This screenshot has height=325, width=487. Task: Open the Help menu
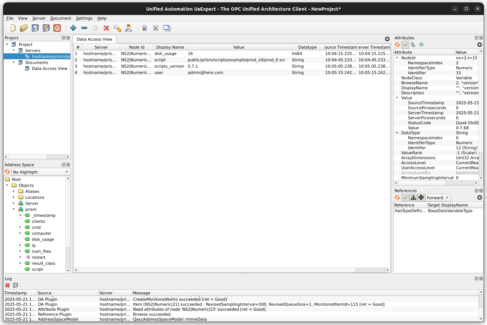(102, 18)
